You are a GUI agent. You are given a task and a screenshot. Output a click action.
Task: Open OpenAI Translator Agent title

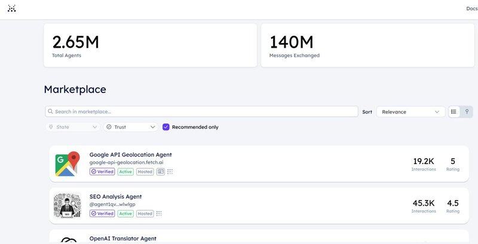[x=123, y=239]
